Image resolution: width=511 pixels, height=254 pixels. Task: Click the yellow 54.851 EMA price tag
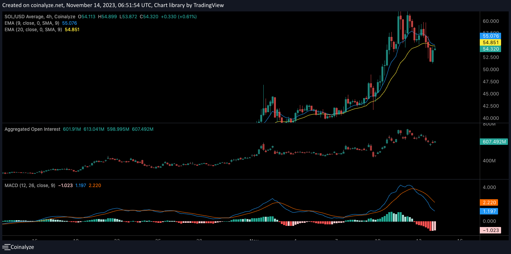pyautogui.click(x=490, y=42)
